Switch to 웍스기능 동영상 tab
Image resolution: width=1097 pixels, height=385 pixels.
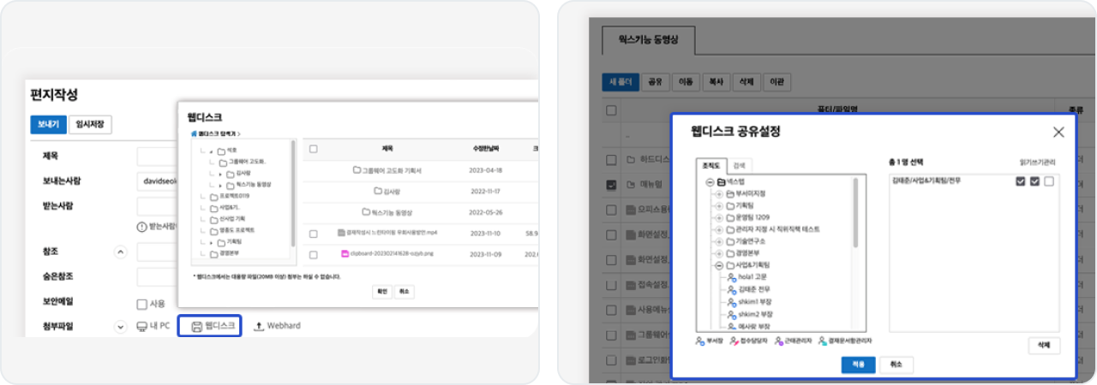pyautogui.click(x=648, y=39)
